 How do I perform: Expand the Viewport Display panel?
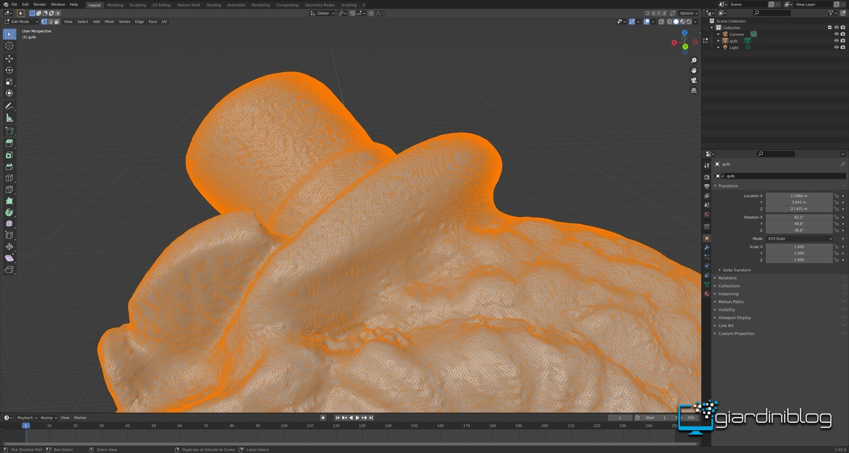[x=734, y=318]
